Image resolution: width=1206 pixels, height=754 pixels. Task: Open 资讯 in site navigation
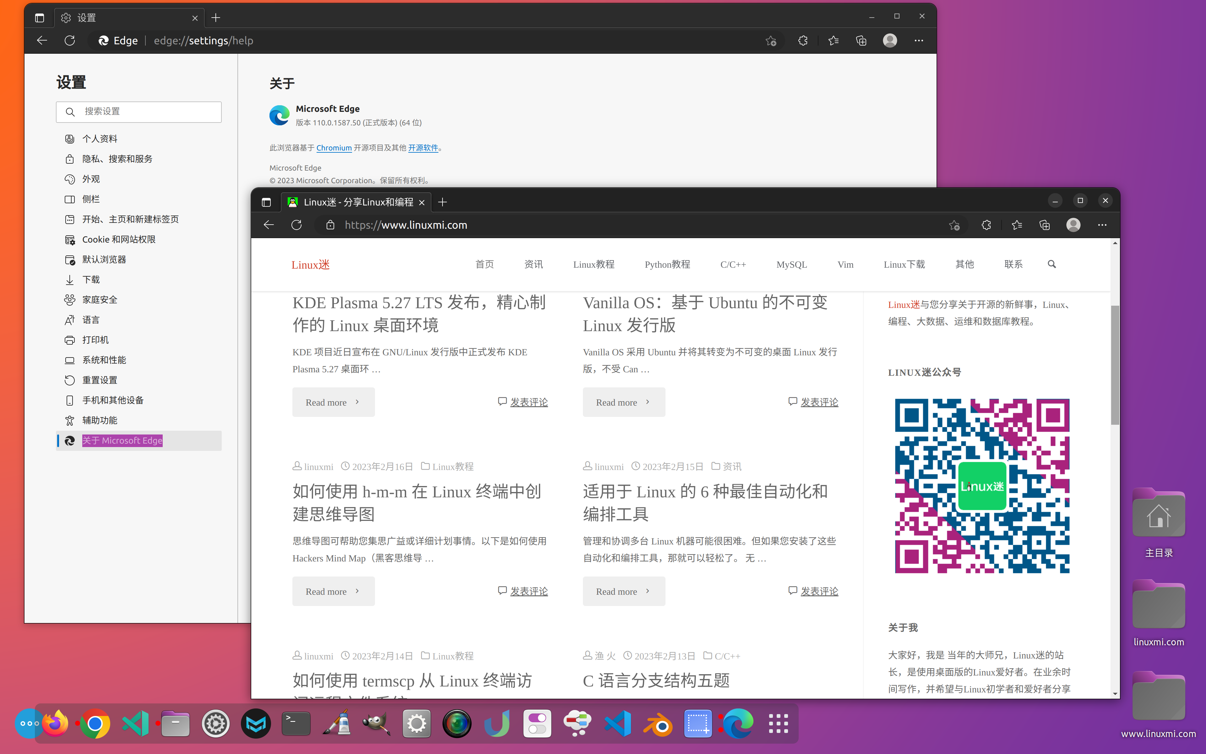coord(533,264)
